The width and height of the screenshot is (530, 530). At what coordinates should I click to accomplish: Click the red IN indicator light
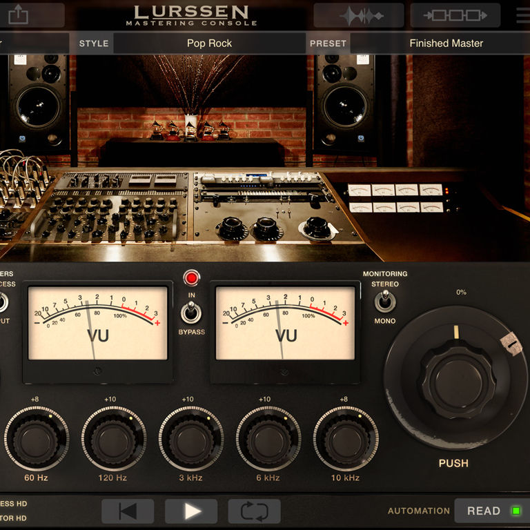pos(191,278)
